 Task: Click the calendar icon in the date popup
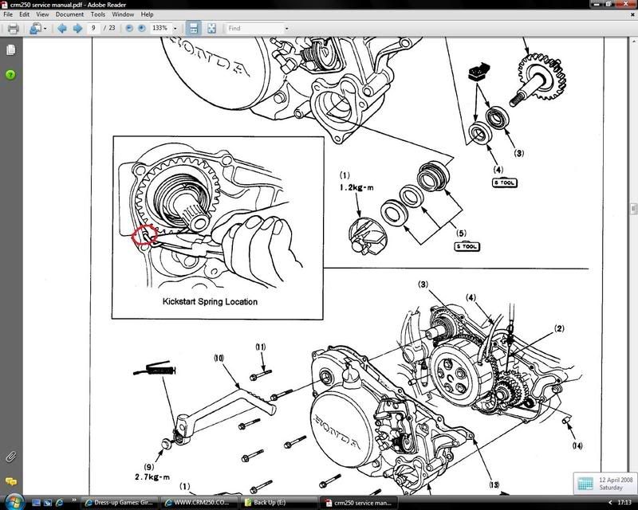pos(585,484)
